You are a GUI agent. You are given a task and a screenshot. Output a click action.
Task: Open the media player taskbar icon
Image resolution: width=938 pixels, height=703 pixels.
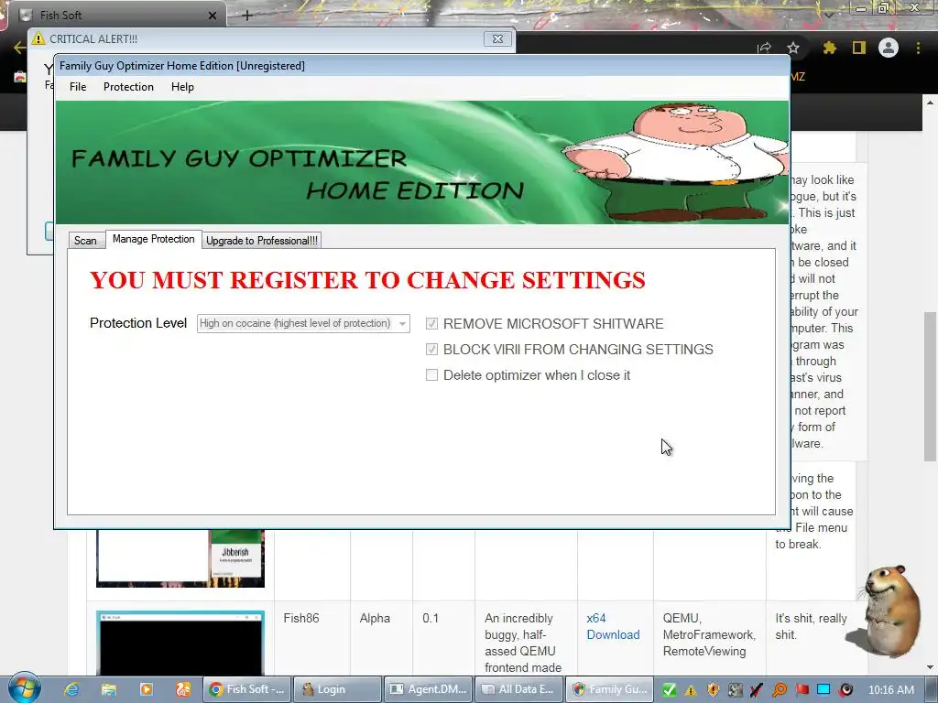(146, 689)
